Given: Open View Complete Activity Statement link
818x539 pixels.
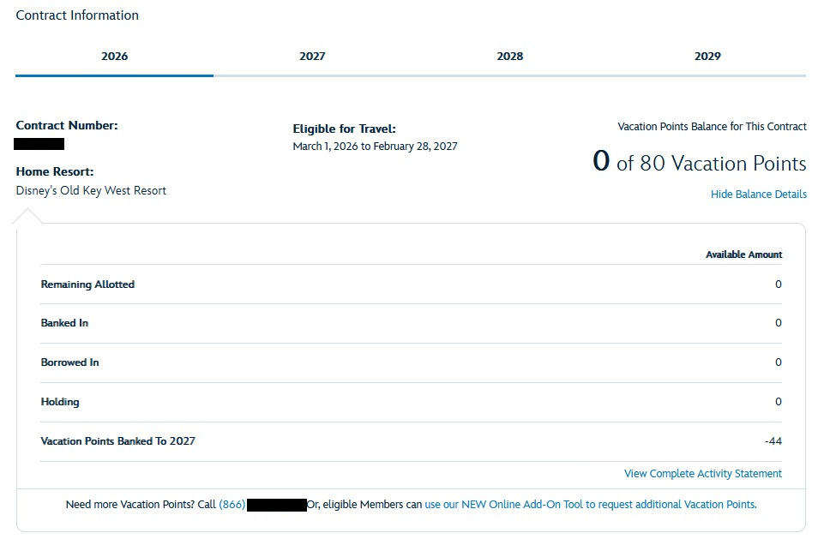Looking at the screenshot, I should tap(703, 473).
